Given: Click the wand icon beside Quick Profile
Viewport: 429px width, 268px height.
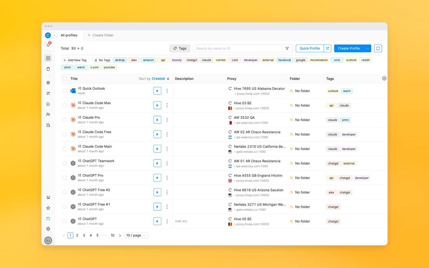Looking at the screenshot, I should pos(328,48).
